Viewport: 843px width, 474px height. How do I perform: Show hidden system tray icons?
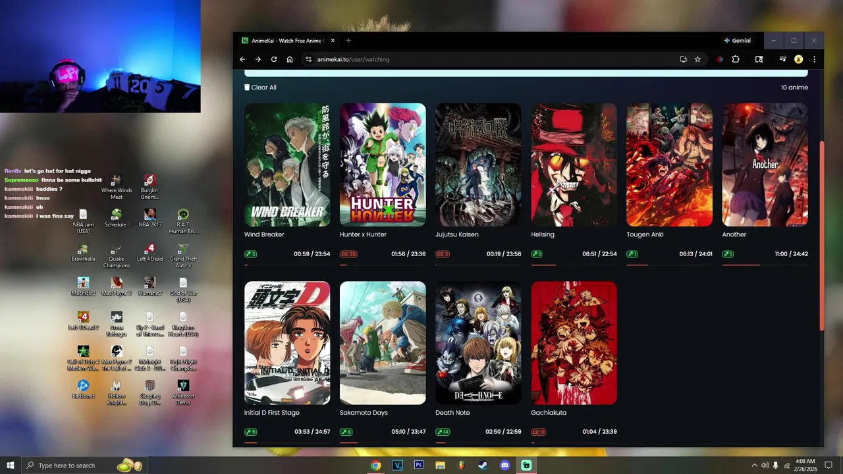(754, 465)
